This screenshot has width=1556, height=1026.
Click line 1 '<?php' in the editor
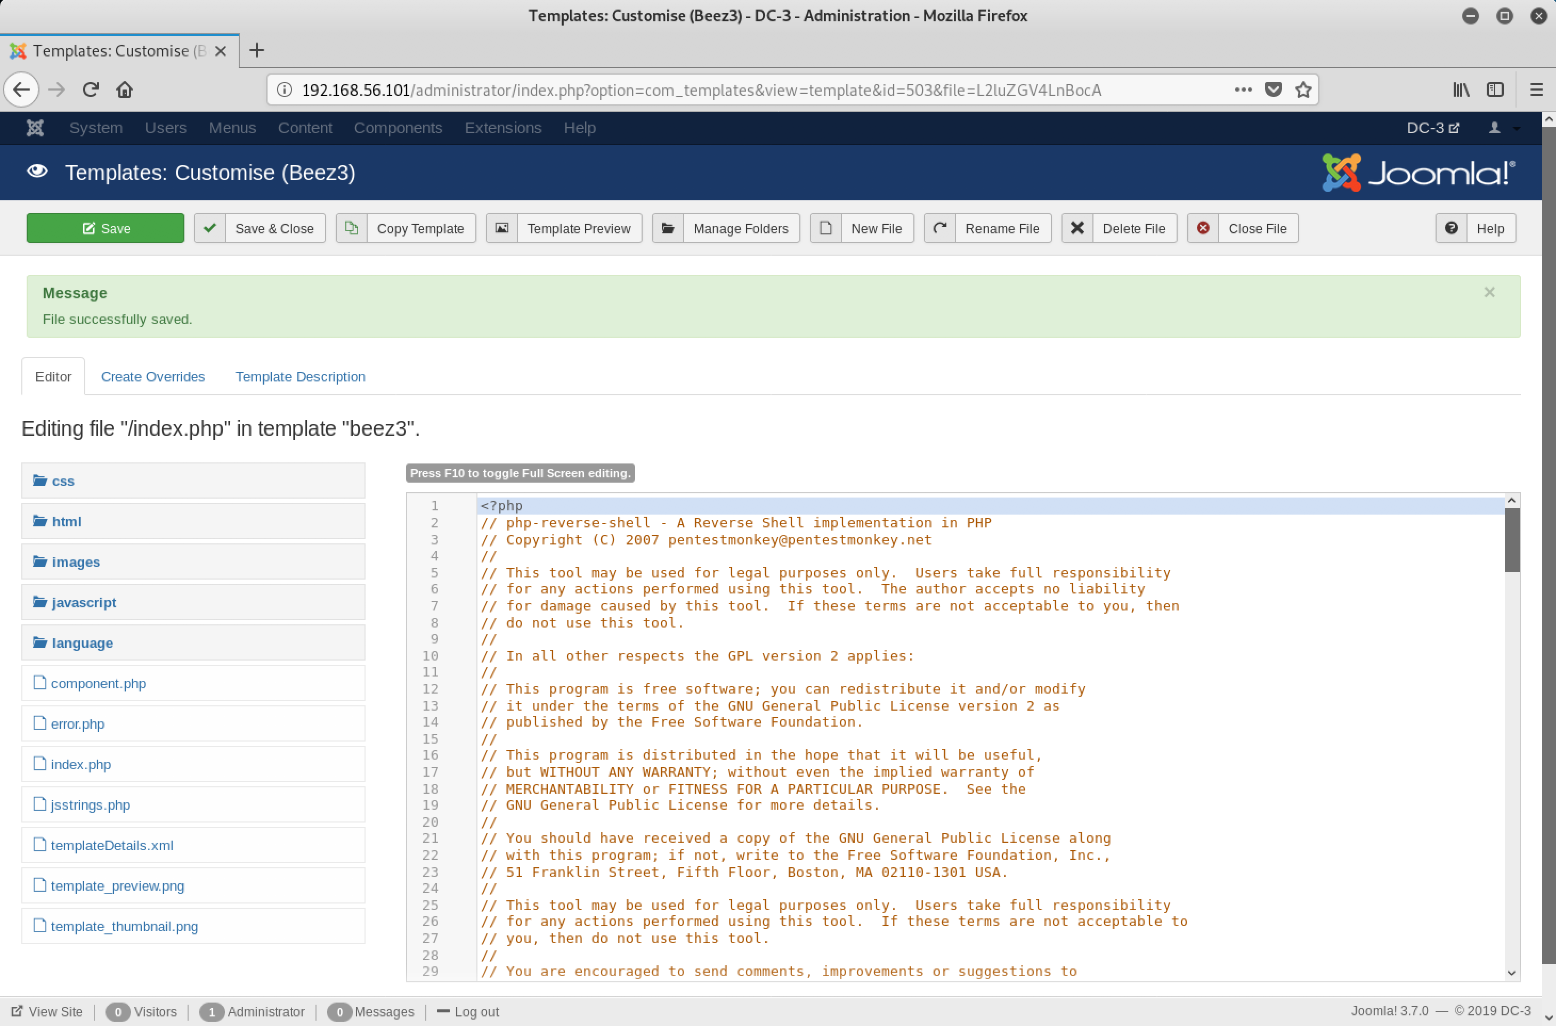click(x=501, y=506)
